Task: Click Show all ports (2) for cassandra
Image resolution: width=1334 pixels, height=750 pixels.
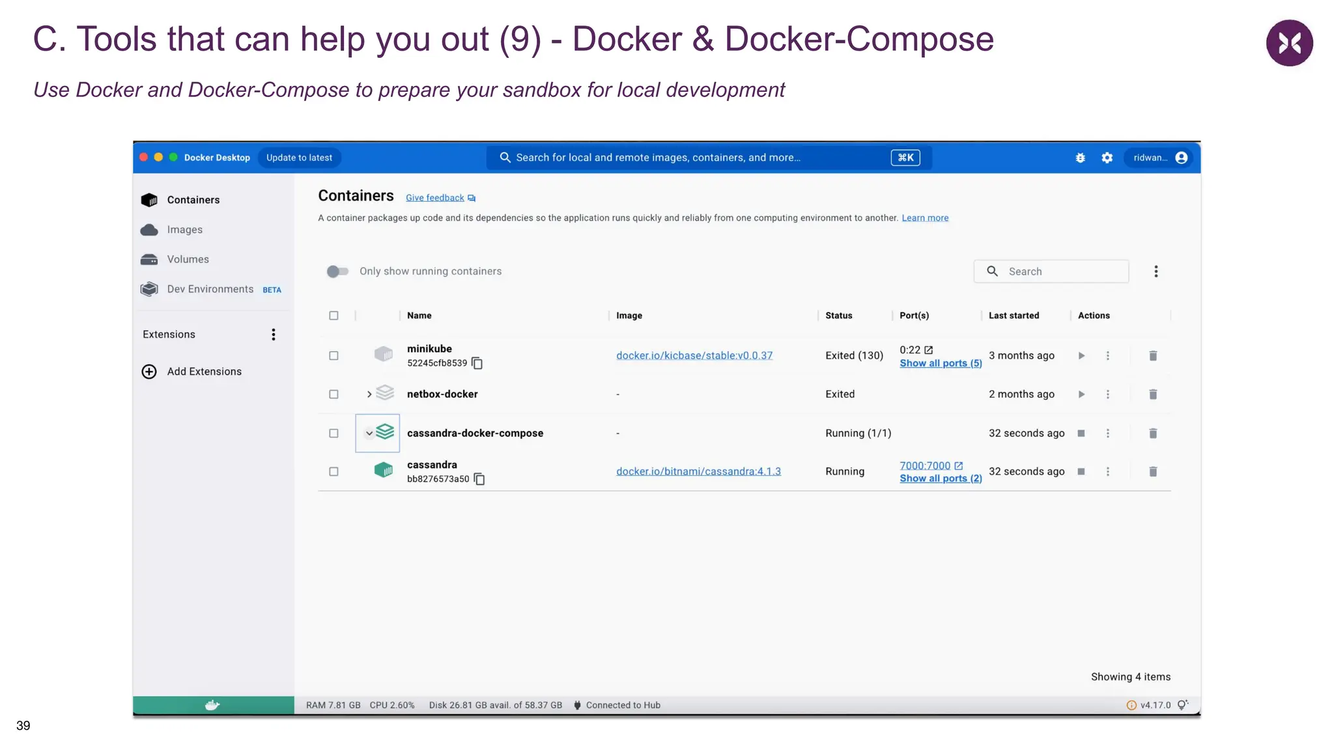Action: pos(941,479)
